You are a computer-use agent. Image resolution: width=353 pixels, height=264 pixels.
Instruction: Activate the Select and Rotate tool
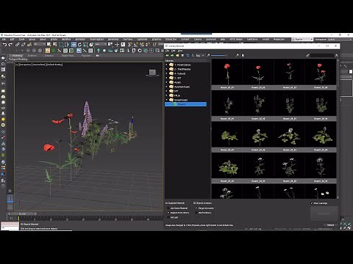pos(79,45)
